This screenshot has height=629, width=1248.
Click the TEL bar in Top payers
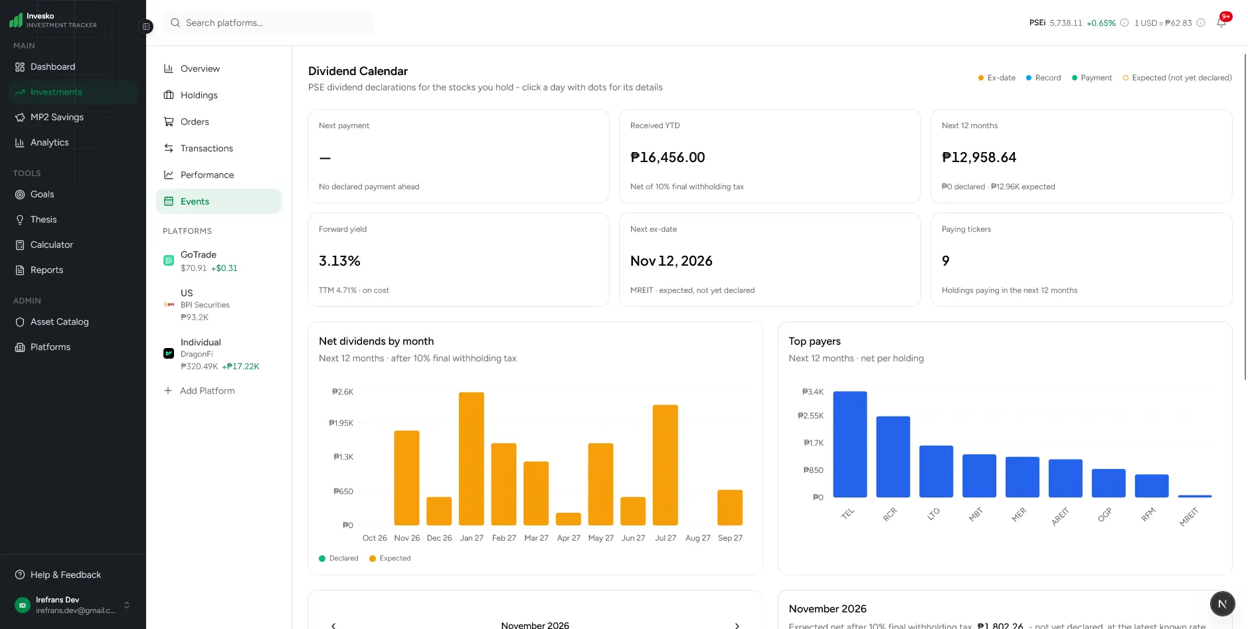[850, 444]
